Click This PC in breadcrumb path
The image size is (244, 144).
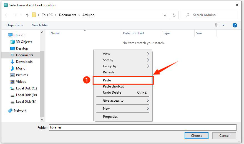pyautogui.click(x=47, y=15)
